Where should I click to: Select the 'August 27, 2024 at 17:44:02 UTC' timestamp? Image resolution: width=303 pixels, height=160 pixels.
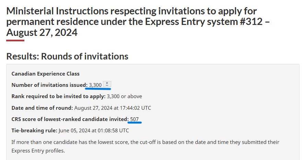point(113,108)
